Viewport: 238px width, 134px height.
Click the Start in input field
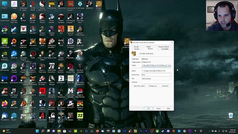point(156,71)
